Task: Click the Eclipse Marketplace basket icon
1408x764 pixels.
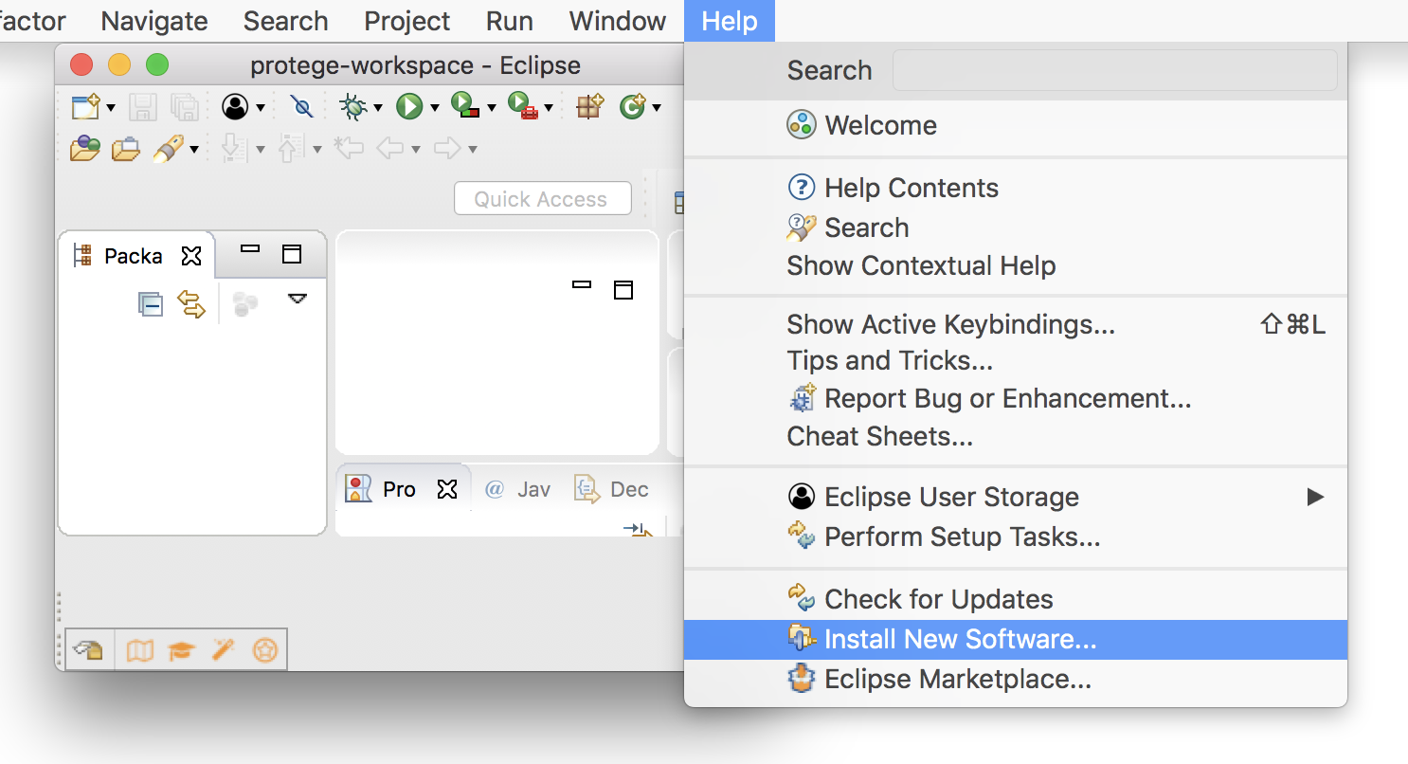Action: (x=802, y=679)
